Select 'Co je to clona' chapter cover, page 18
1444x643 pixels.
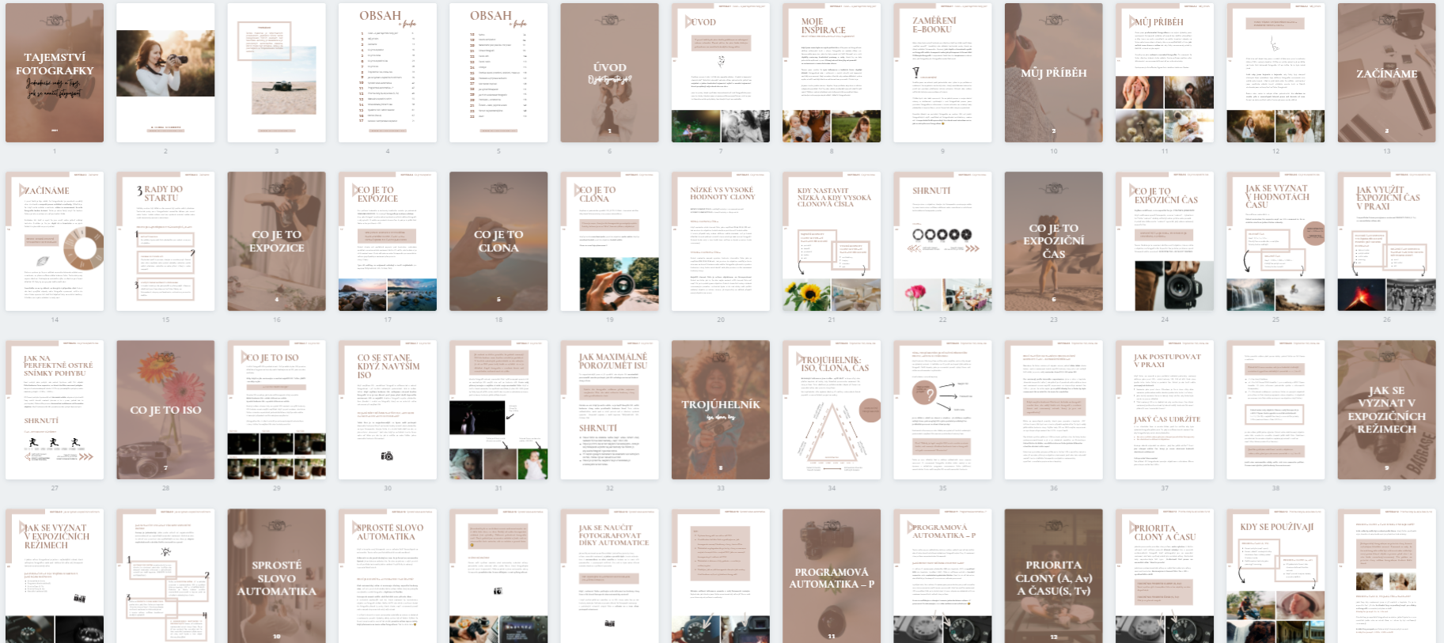pos(498,241)
